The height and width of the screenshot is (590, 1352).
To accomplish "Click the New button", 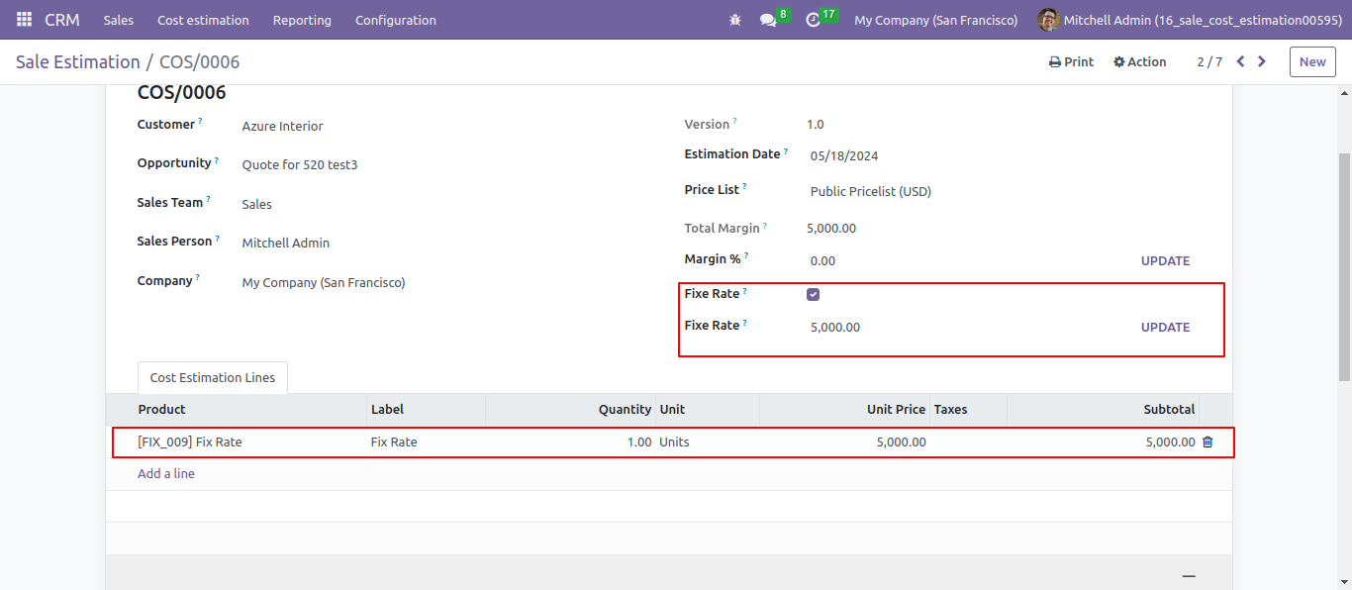I will click(x=1312, y=61).
